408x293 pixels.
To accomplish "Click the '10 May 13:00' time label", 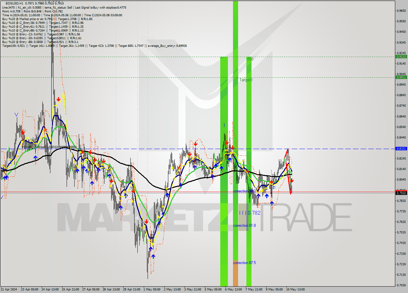I will (x=295, y=289).
